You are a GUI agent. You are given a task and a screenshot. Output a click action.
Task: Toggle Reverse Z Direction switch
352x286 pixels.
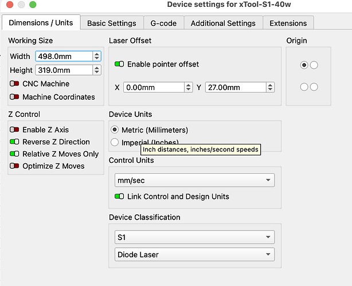pyautogui.click(x=14, y=142)
